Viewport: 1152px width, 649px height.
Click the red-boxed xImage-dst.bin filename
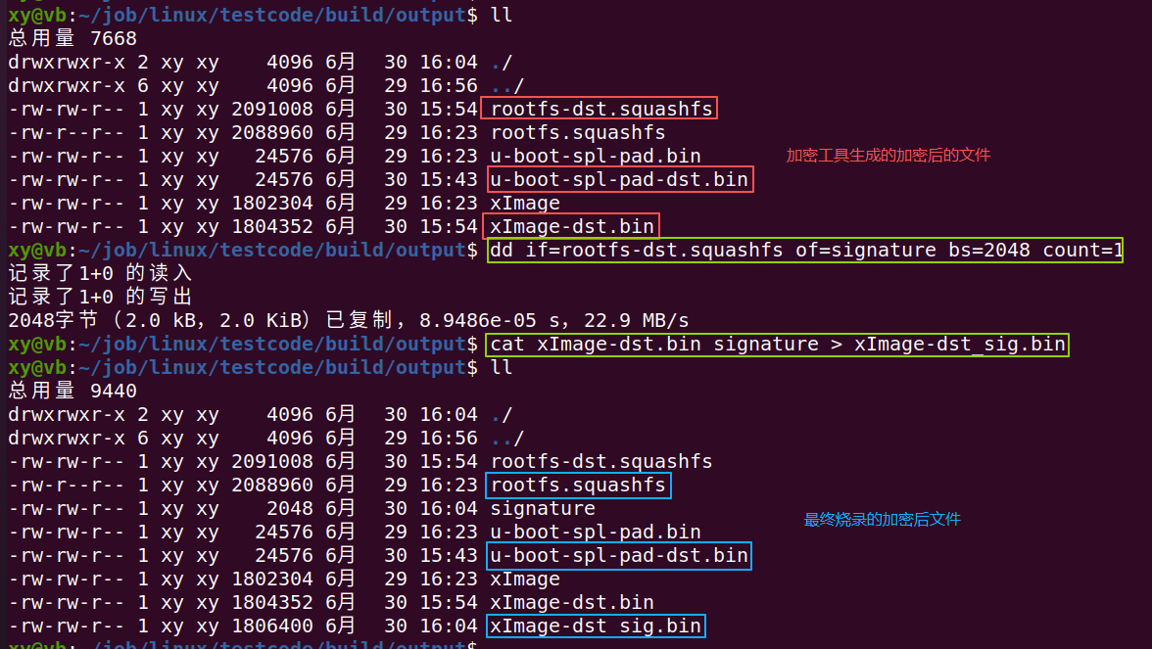[572, 226]
